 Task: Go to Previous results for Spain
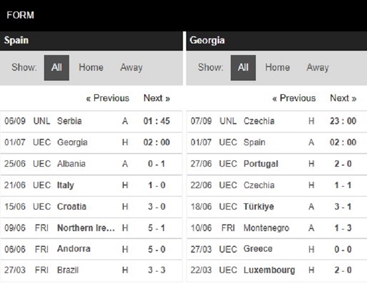107,98
